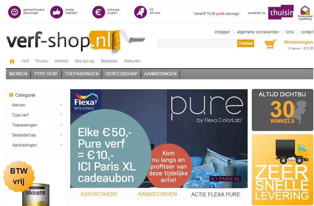Screen dimensions: 314x206
Task: Open the TYPE VERF menu item
Action: pos(46,74)
